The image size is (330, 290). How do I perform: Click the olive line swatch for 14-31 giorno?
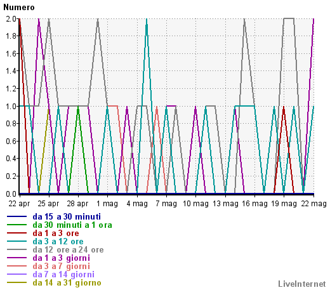pyautogui.click(x=16, y=282)
